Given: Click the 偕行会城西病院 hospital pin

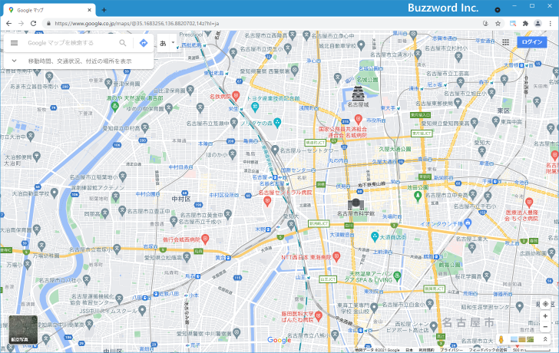Looking at the screenshot, I should point(204,239).
